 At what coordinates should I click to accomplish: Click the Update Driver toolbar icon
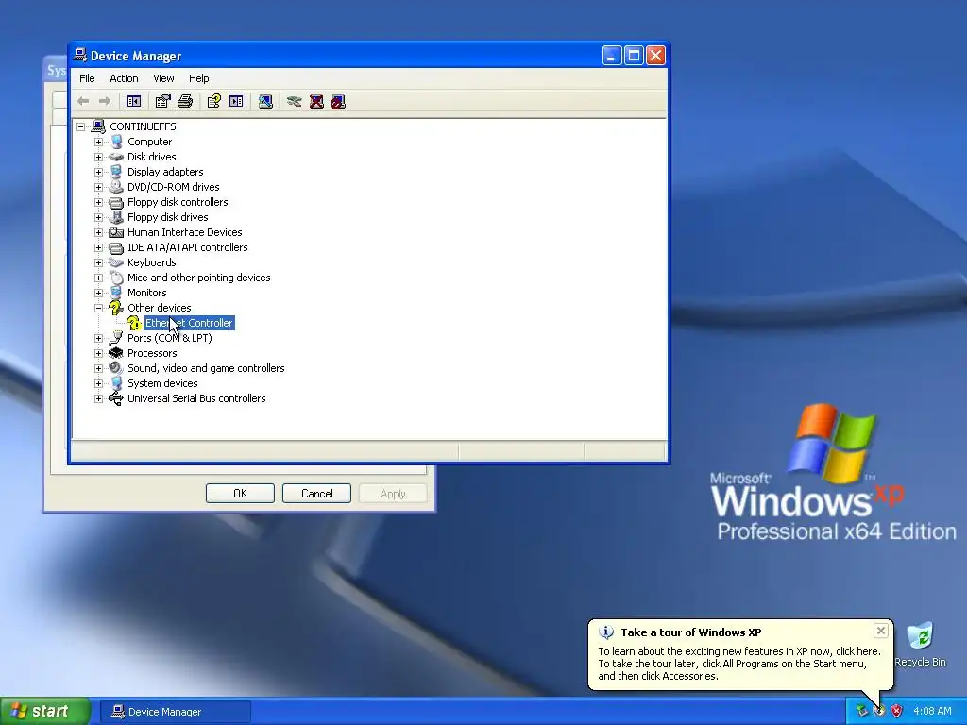(x=295, y=101)
